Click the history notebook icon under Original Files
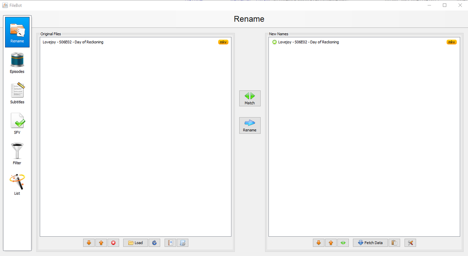 point(170,243)
